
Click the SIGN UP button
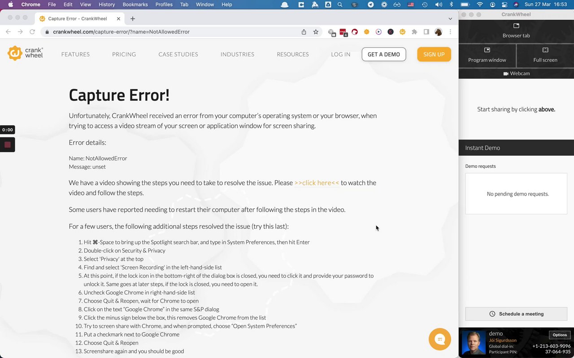pos(434,54)
